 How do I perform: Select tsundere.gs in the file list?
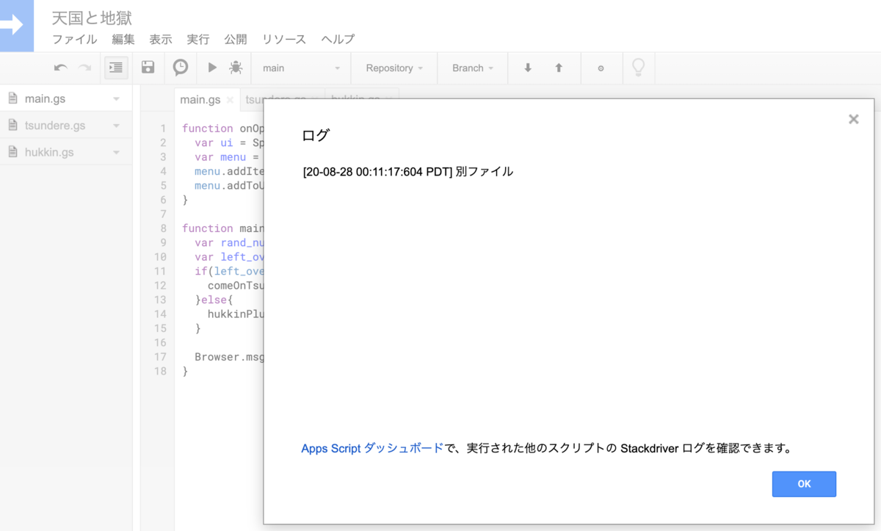point(66,126)
